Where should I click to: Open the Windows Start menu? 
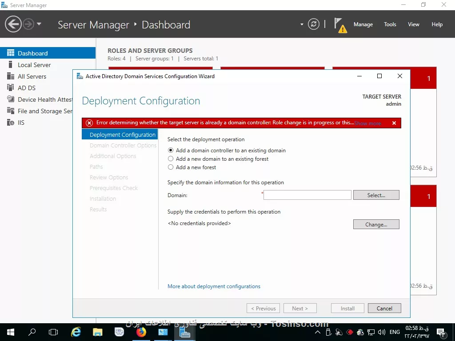click(x=11, y=332)
